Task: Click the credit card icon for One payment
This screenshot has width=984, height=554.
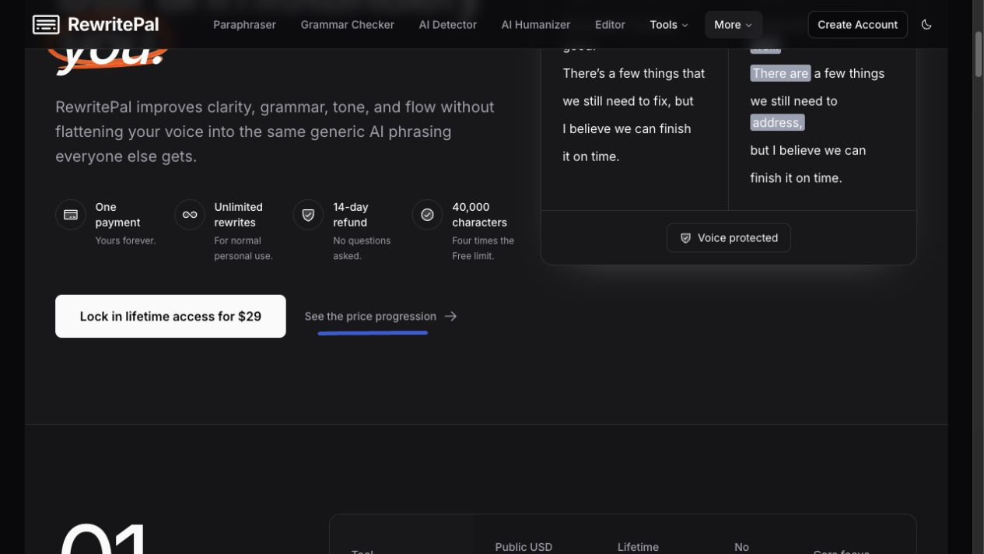Action: click(x=71, y=215)
